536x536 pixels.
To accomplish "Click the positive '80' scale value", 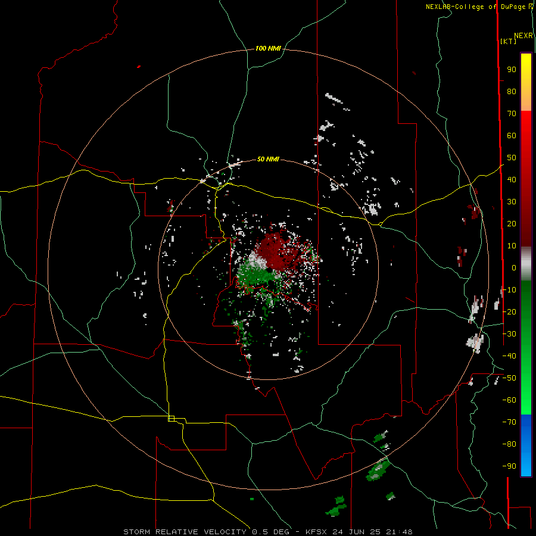I will (512, 92).
